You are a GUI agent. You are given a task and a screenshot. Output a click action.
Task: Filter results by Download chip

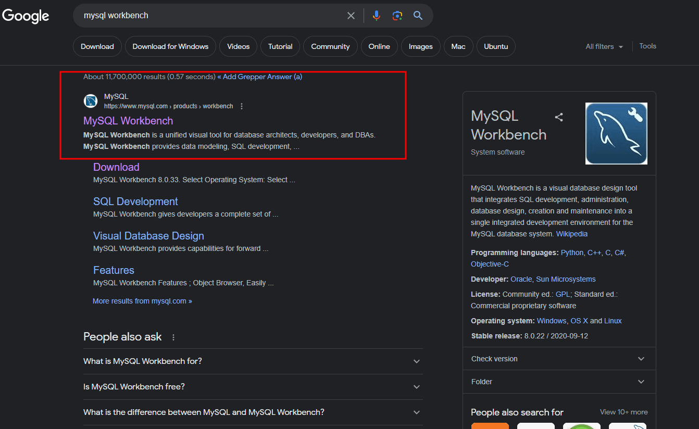pyautogui.click(x=97, y=46)
